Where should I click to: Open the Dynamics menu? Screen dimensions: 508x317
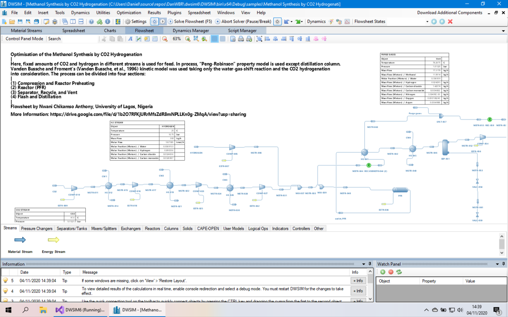(80, 13)
